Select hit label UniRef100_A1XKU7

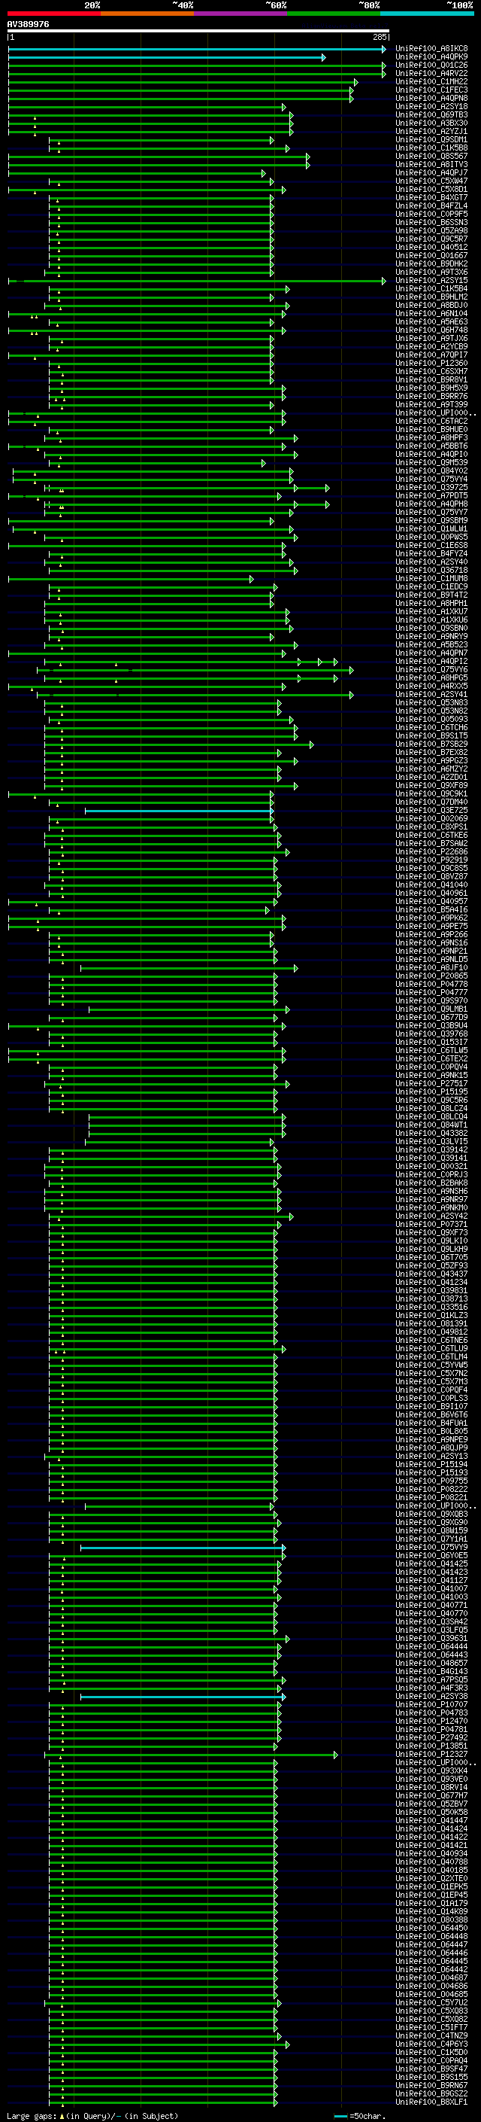click(x=431, y=612)
